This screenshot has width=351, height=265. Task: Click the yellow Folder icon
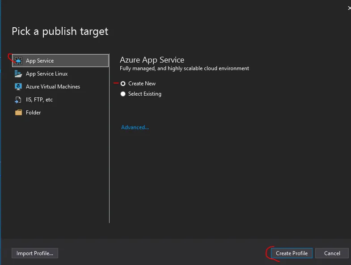(x=18, y=113)
